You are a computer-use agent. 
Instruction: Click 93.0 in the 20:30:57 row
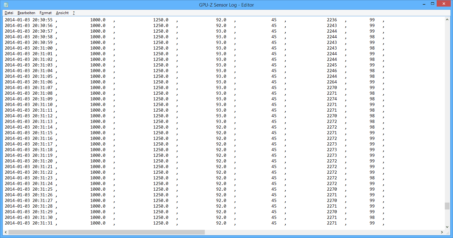pos(221,31)
